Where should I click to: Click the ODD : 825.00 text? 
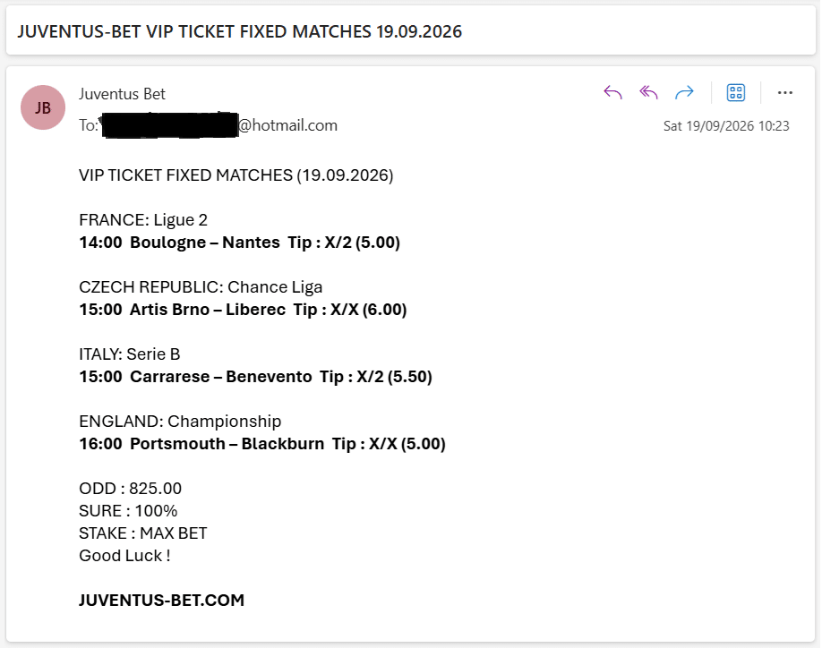click(x=130, y=488)
